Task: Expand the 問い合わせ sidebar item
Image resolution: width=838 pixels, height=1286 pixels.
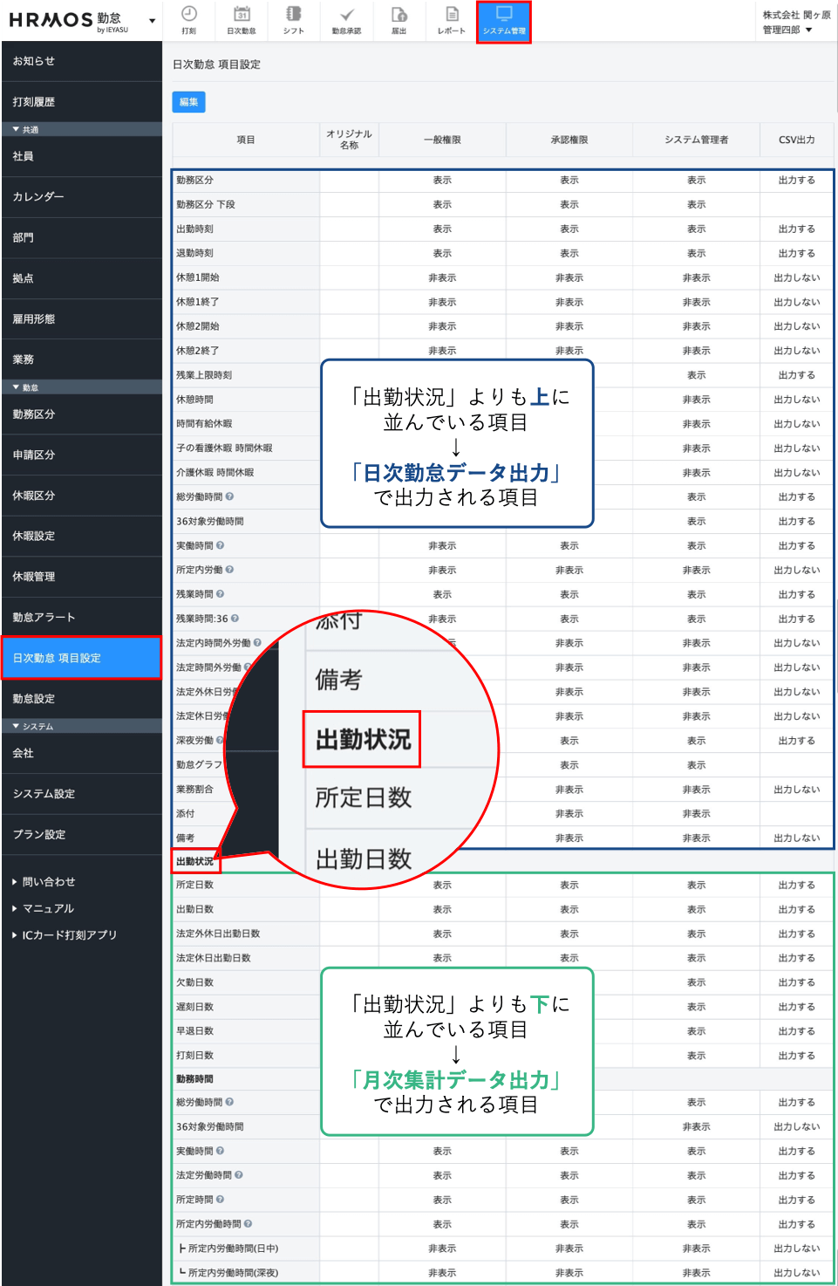Action: (x=49, y=882)
